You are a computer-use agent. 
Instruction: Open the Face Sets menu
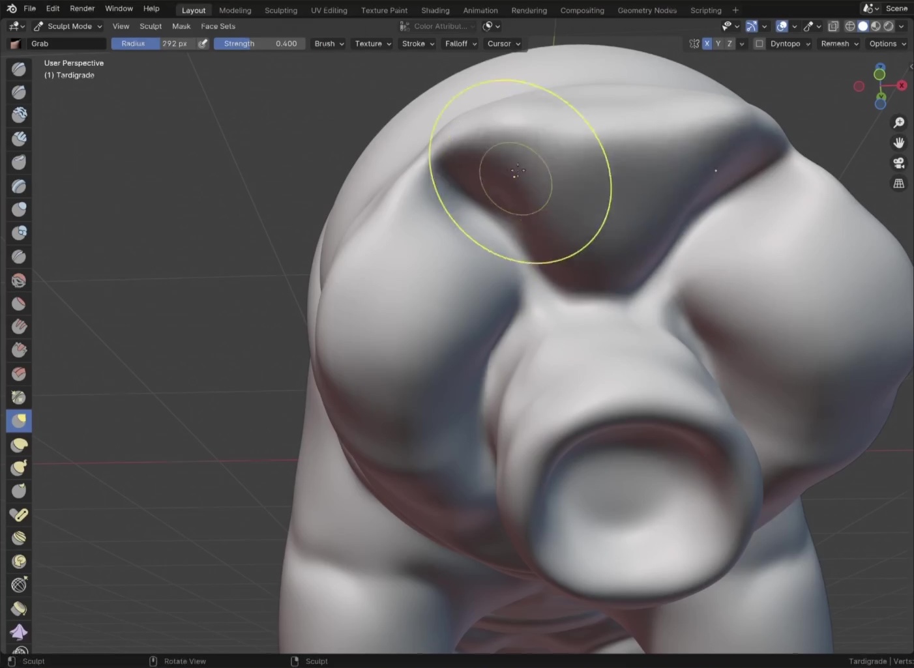click(x=218, y=26)
